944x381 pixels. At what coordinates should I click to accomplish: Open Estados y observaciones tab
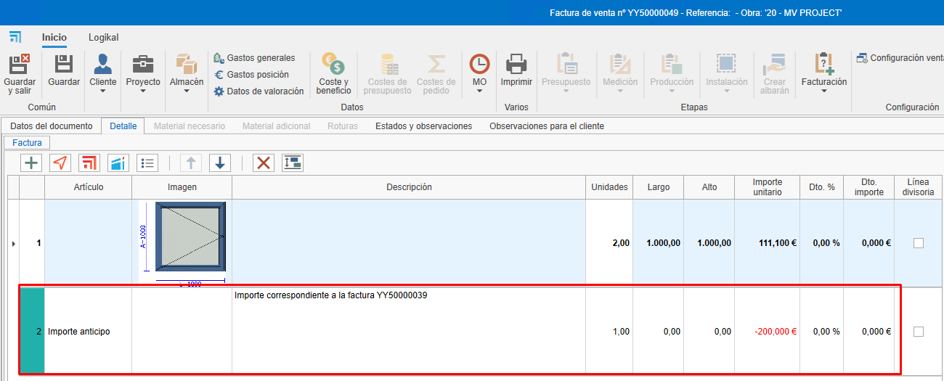[x=423, y=126]
